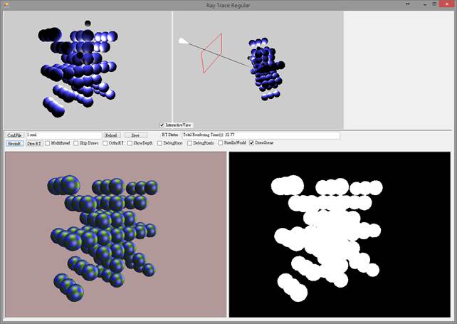This screenshot has width=457, height=324.
Task: Uncheck the DrawScene checkbox
Action: tap(251, 143)
